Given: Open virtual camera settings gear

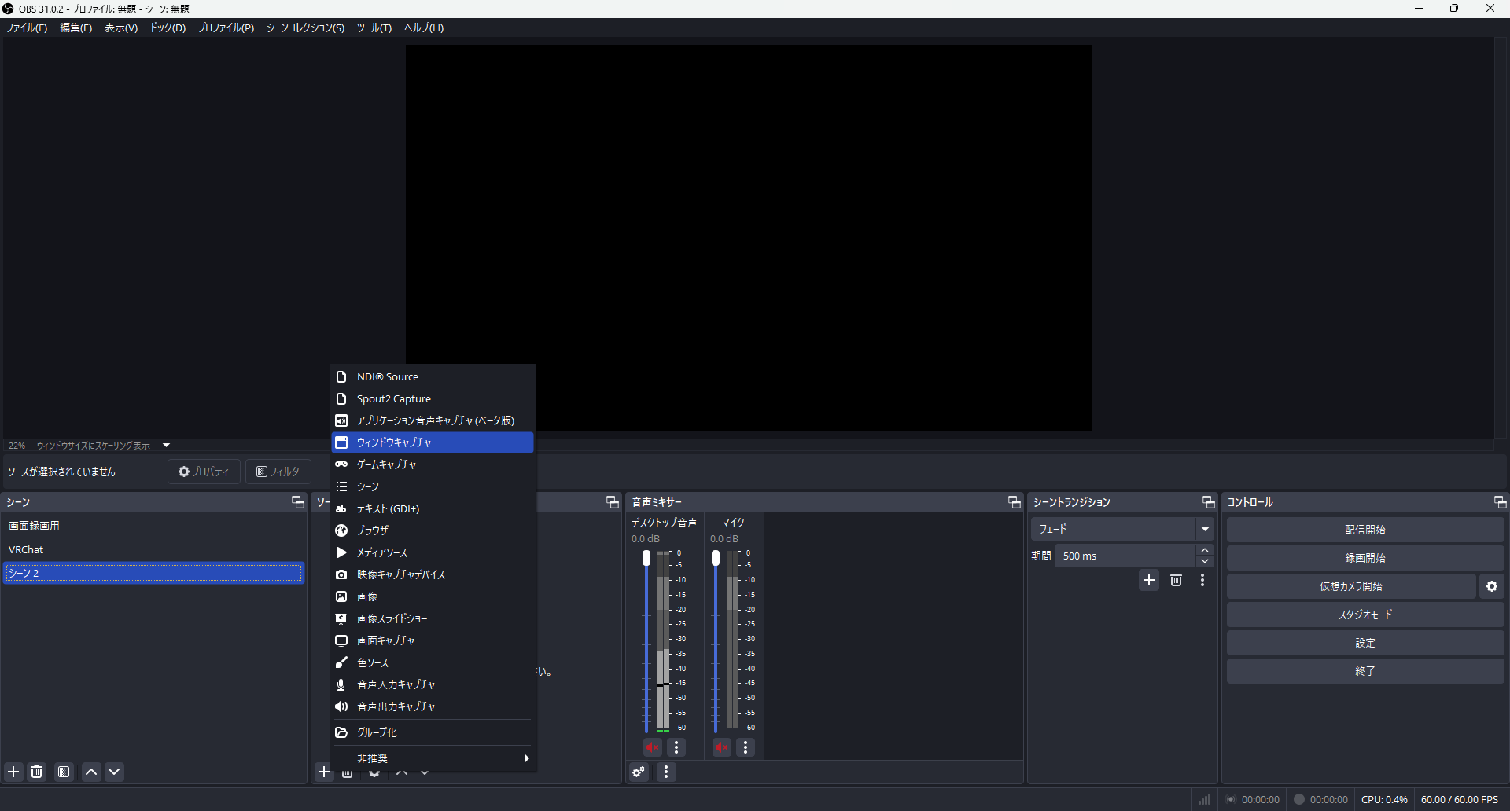Looking at the screenshot, I should (1492, 585).
